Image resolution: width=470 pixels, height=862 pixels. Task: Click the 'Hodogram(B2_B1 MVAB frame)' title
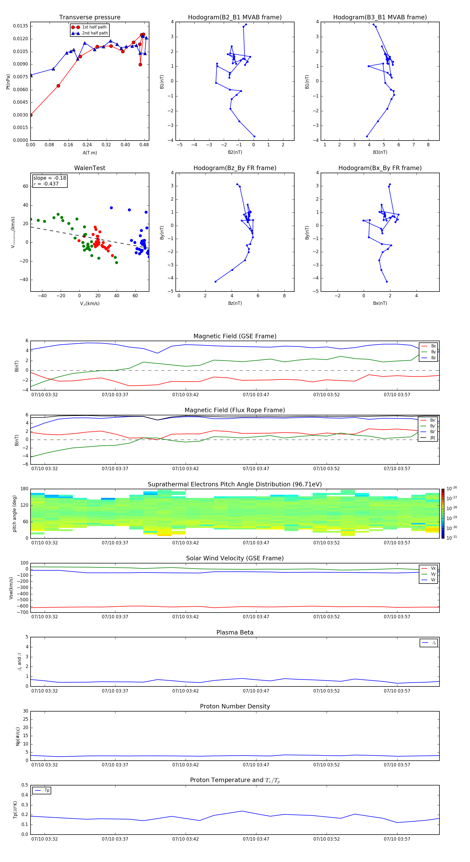pyautogui.click(x=235, y=17)
